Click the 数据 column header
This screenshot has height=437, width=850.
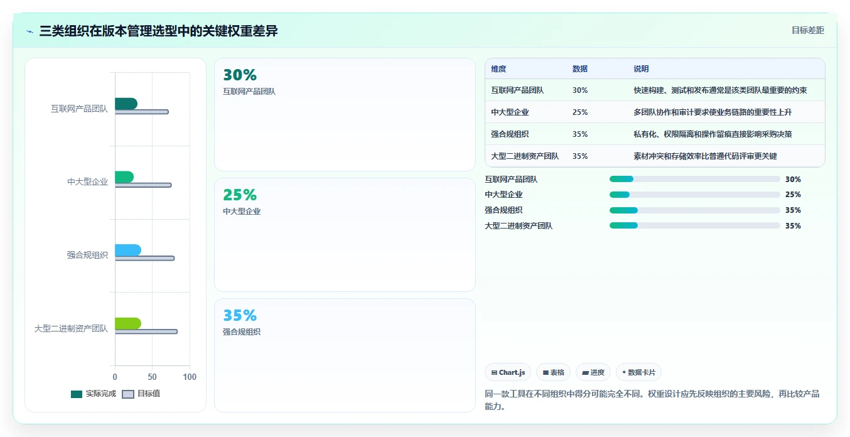point(580,69)
